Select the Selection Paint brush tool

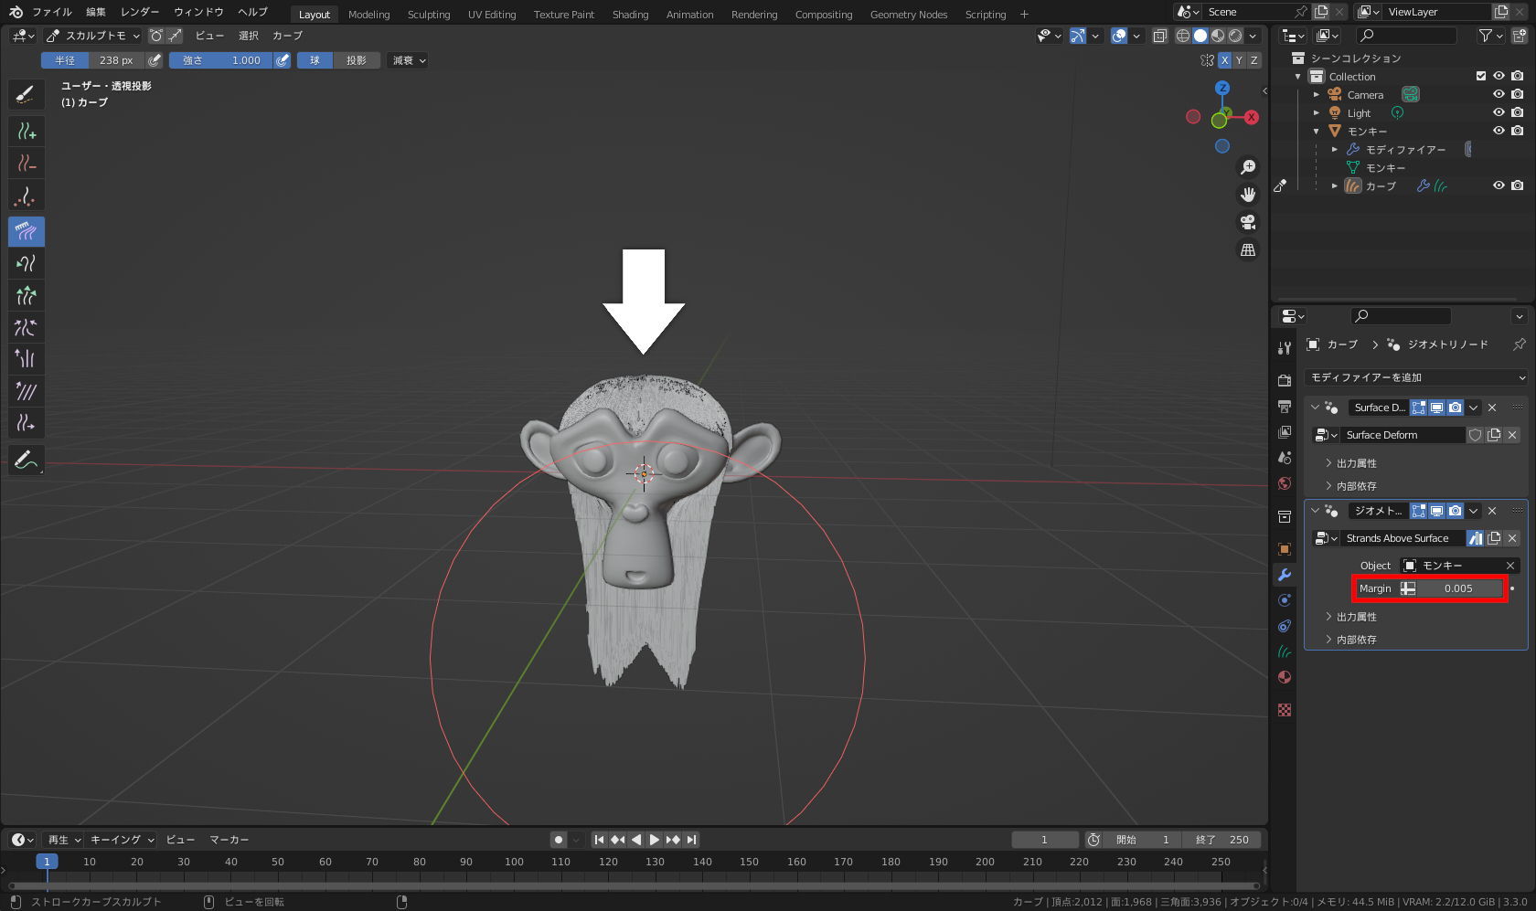26,94
